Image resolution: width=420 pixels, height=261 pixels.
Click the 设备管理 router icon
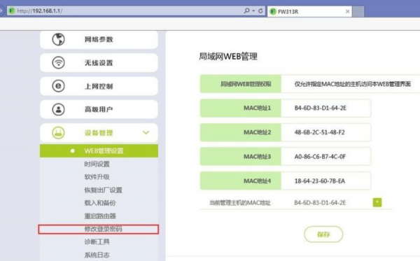click(x=58, y=132)
